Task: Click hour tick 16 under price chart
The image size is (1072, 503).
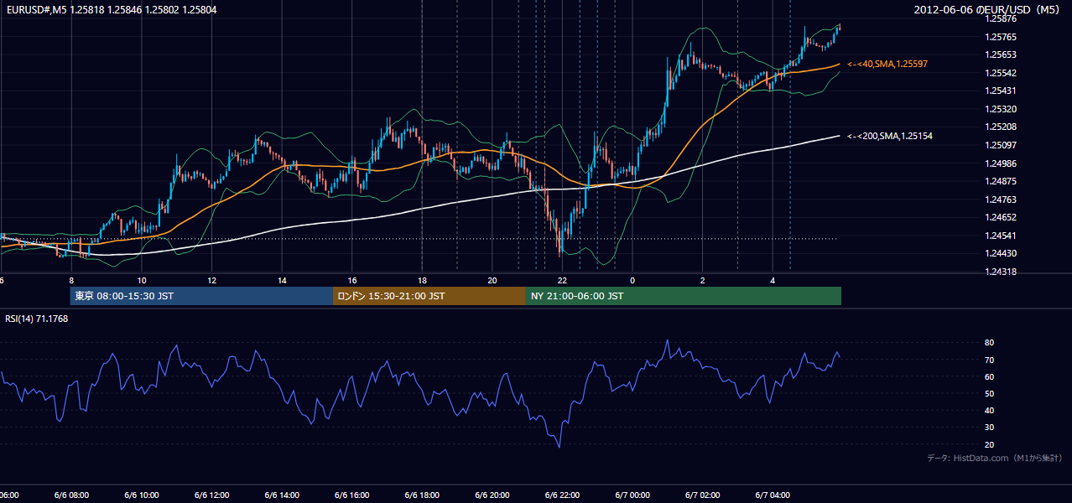Action: point(352,281)
